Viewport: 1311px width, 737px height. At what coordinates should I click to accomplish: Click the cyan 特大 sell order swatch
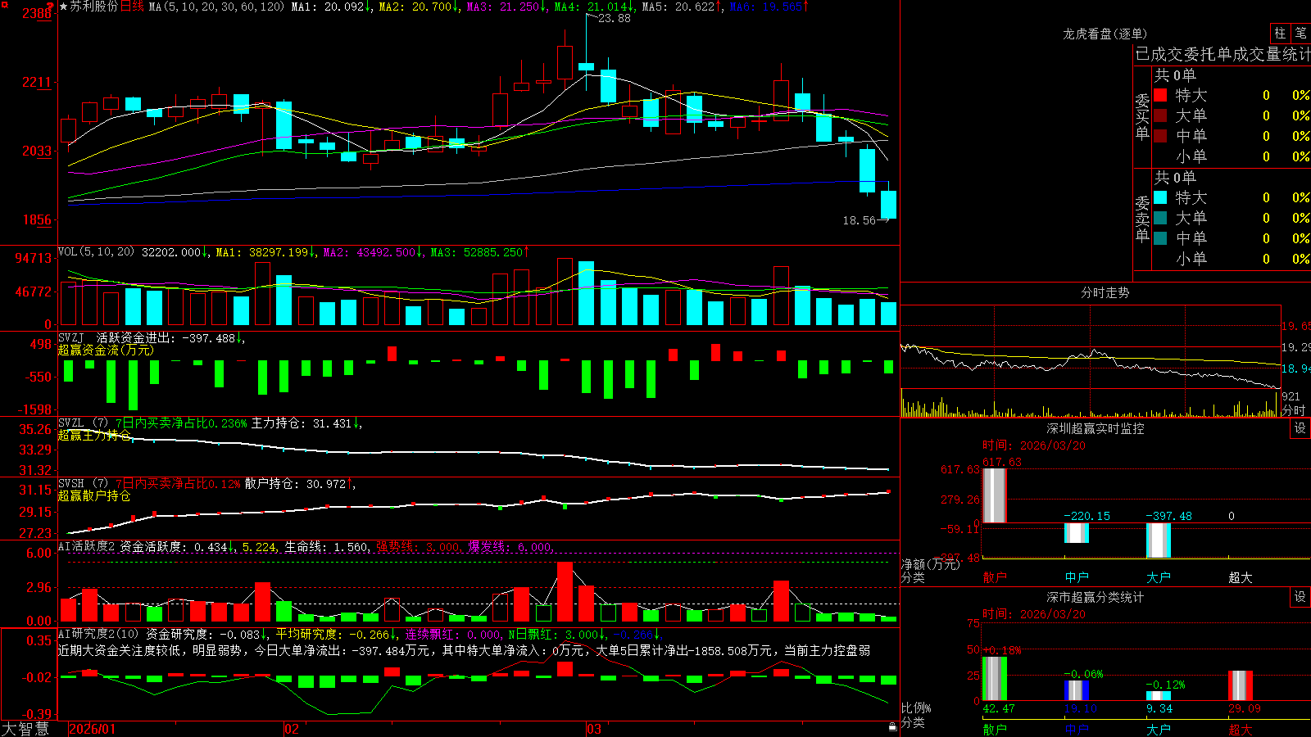pyautogui.click(x=1160, y=197)
